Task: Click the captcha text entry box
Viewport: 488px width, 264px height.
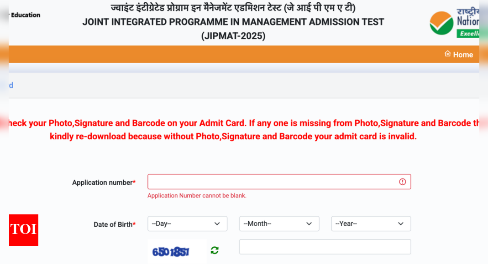Action: coord(325,247)
